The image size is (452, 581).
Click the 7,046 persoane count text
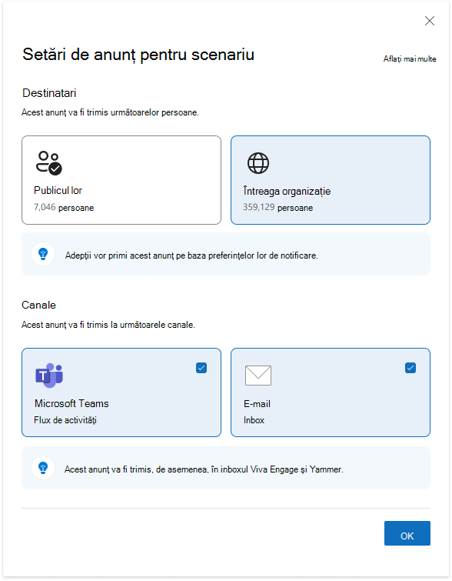tap(64, 208)
